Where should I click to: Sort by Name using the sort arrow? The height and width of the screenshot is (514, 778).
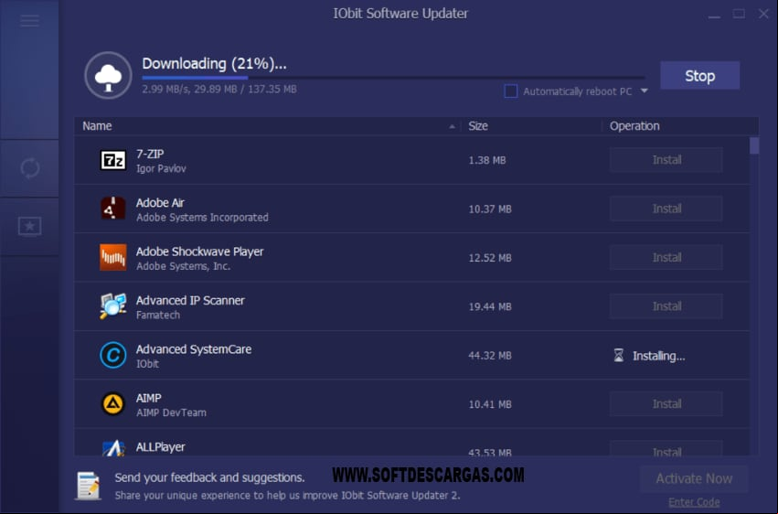click(x=452, y=126)
